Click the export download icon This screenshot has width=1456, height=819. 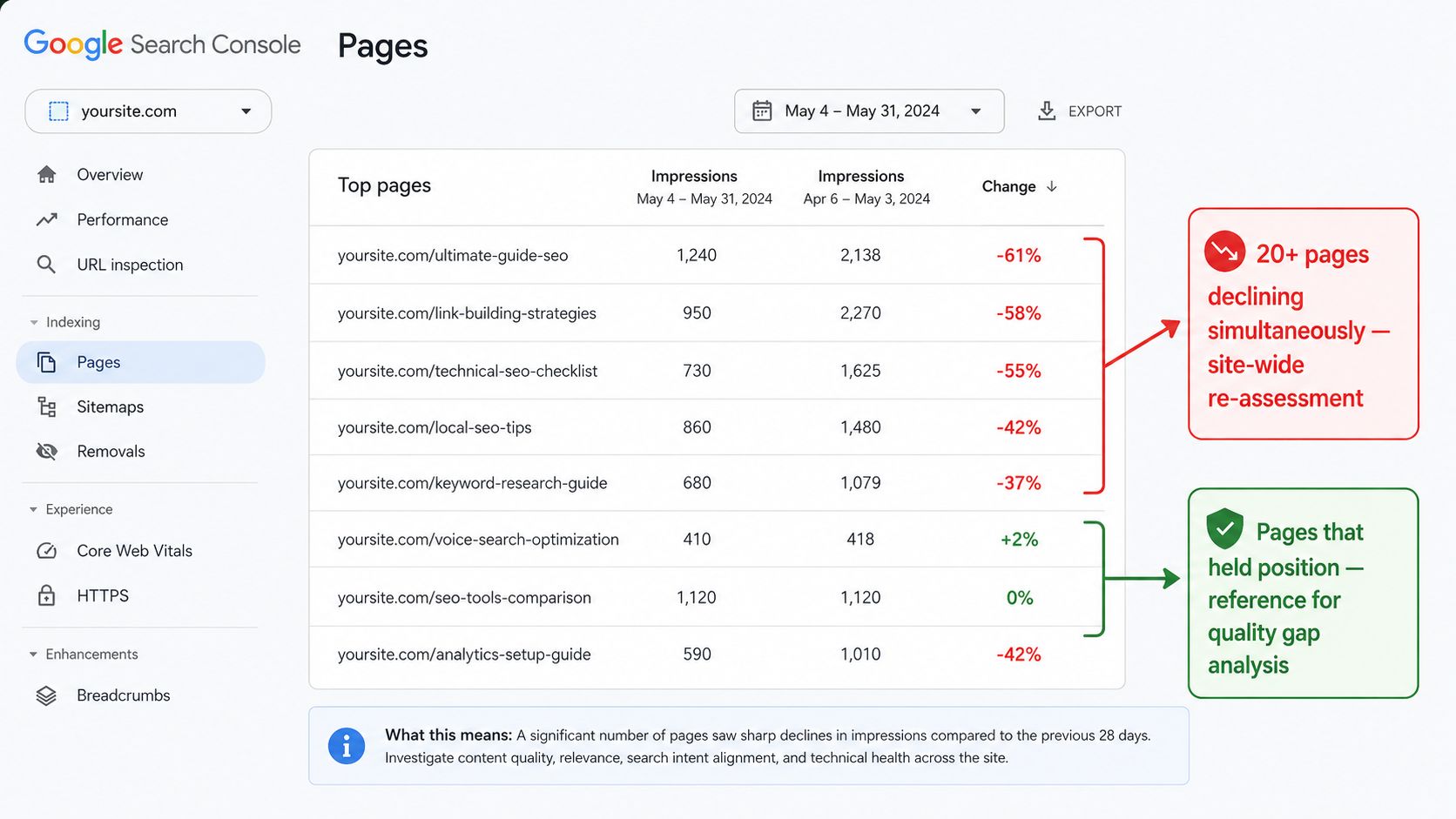(1047, 111)
